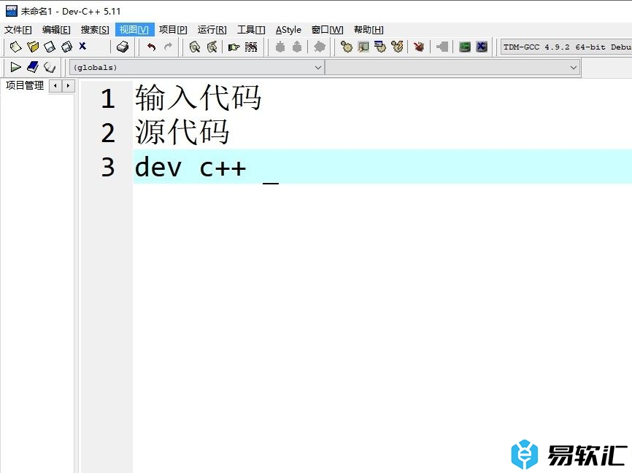Viewport: 632px width, 473px height.
Task: Open the 窗口[W] menu
Action: (x=327, y=30)
